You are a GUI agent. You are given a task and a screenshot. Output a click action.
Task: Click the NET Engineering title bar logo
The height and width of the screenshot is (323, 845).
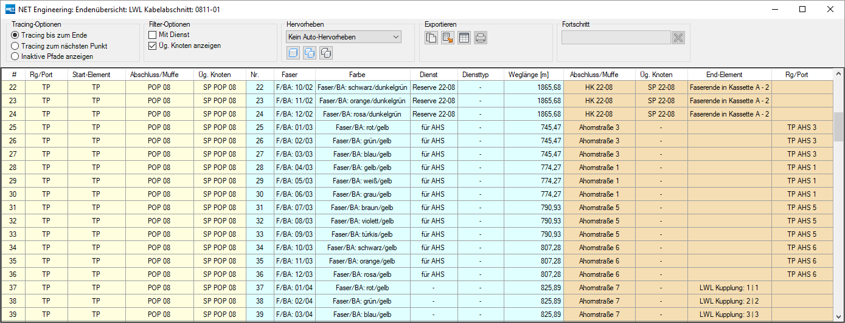10,9
